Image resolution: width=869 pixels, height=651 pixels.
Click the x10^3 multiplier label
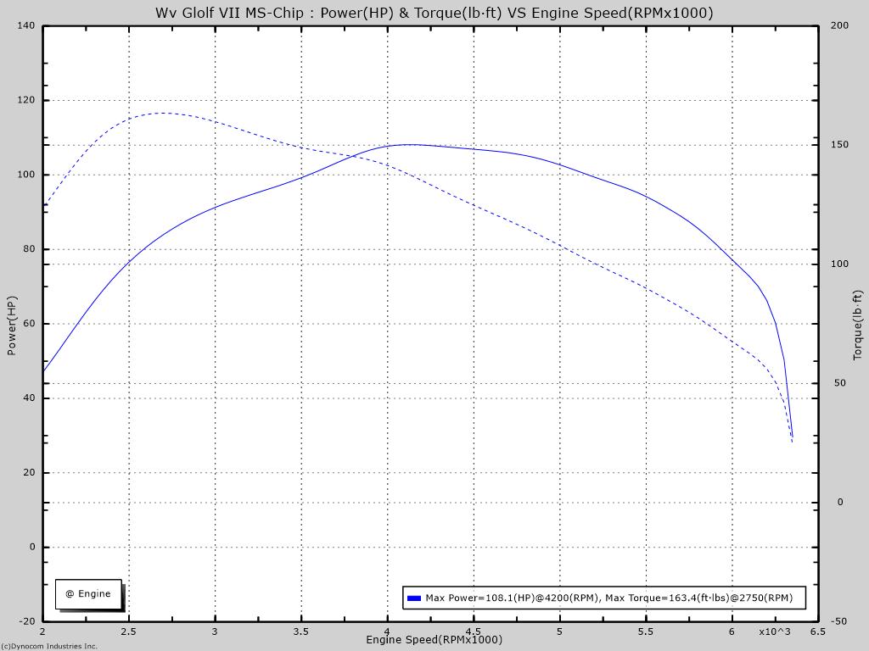774,632
